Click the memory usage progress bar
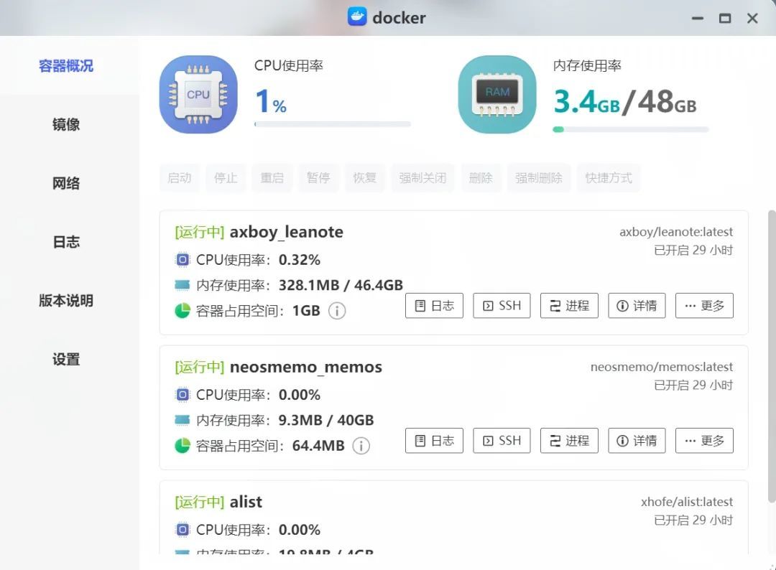 (631, 129)
